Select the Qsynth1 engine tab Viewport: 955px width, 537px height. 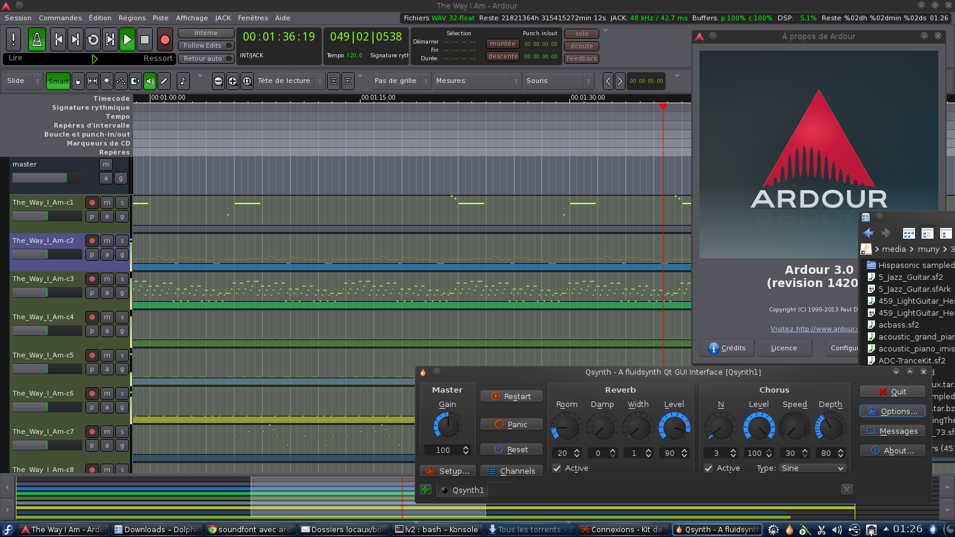[x=462, y=490]
